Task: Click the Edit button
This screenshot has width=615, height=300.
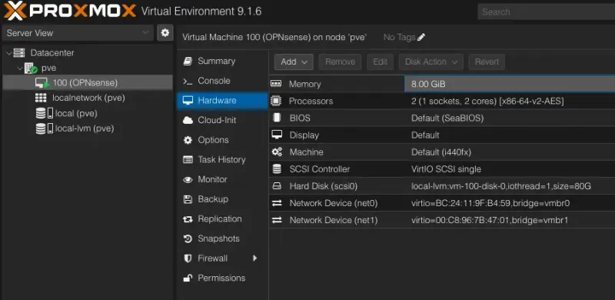Action: point(380,62)
